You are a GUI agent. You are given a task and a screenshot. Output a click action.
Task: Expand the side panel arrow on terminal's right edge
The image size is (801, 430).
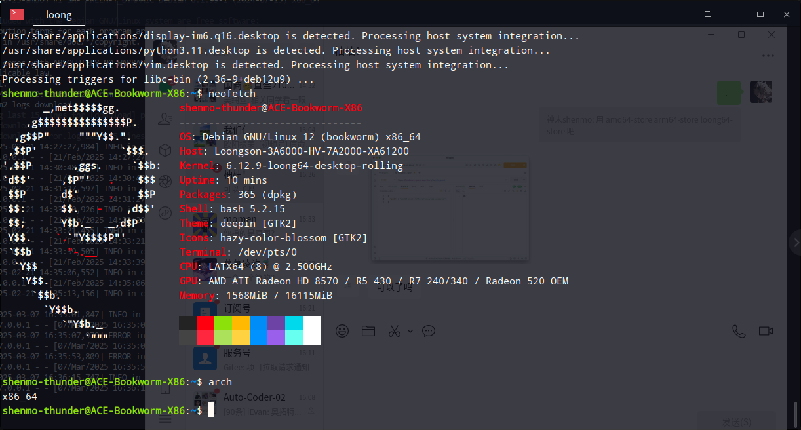tap(796, 242)
